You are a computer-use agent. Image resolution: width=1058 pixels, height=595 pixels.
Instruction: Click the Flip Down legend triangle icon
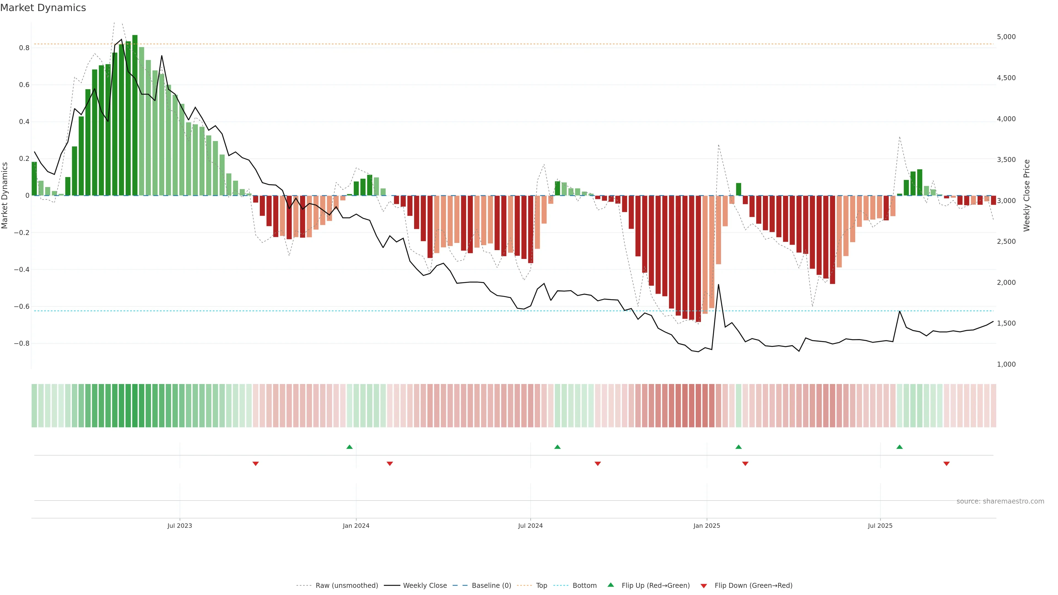pyautogui.click(x=704, y=586)
